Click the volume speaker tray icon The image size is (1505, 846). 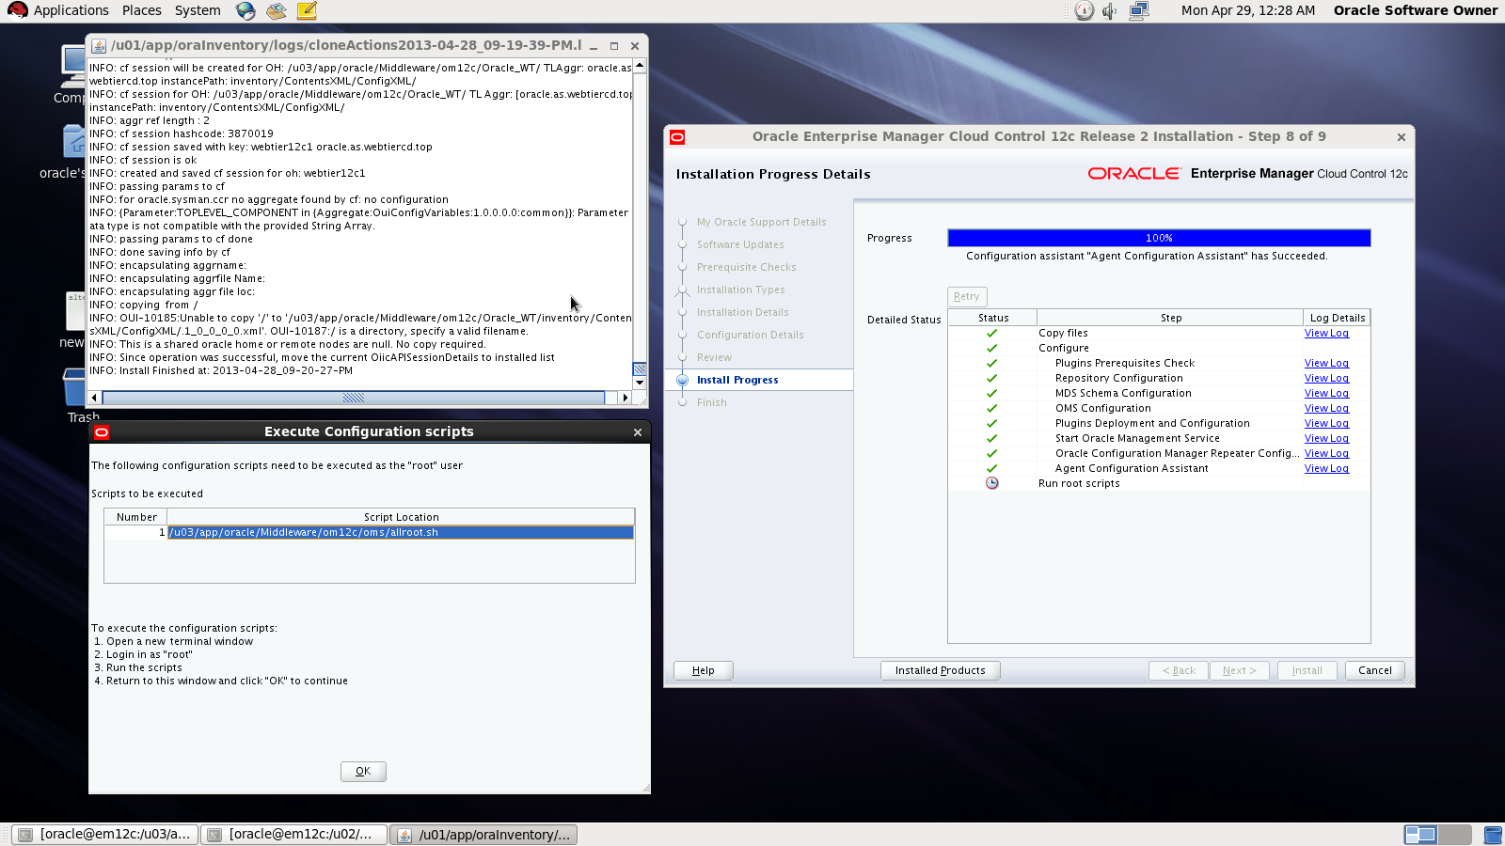(1110, 10)
